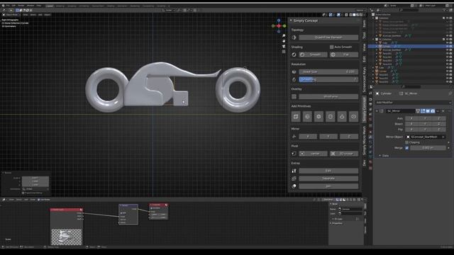Click the tools icon beside Edit button
The height and width of the screenshot is (255, 454).
(x=294, y=171)
